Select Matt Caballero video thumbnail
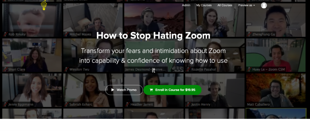The height and width of the screenshot is (131, 310). click(x=276, y=90)
